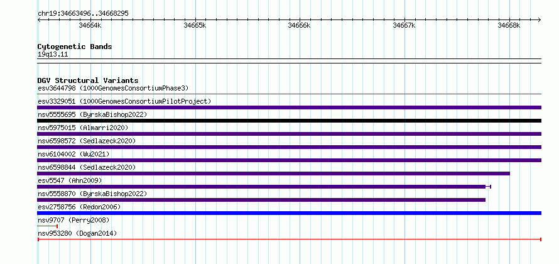Click the Cytogenetic Bands track title
This screenshot has height=264, width=559.
coord(75,47)
